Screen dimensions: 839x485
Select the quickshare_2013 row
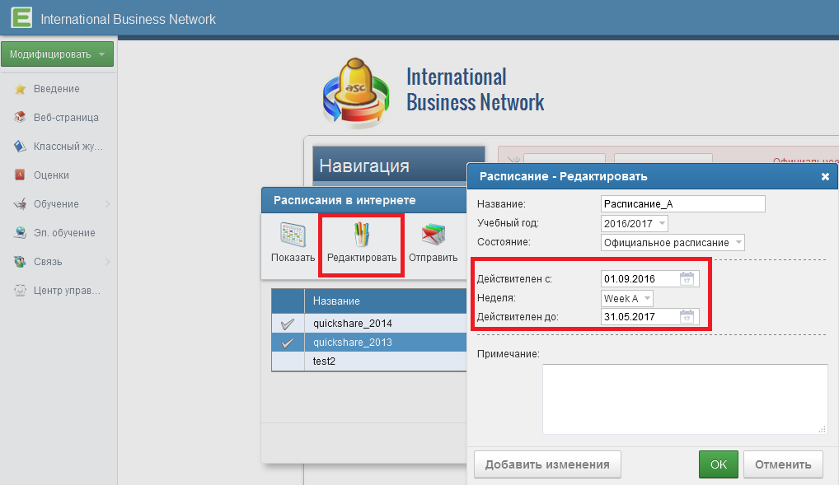tap(369, 343)
